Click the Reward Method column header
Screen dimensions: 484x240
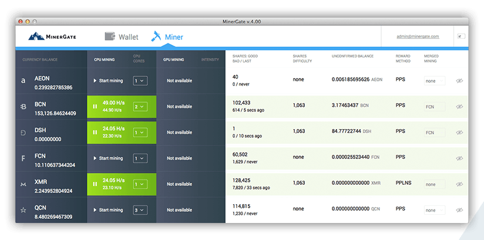[x=403, y=59]
